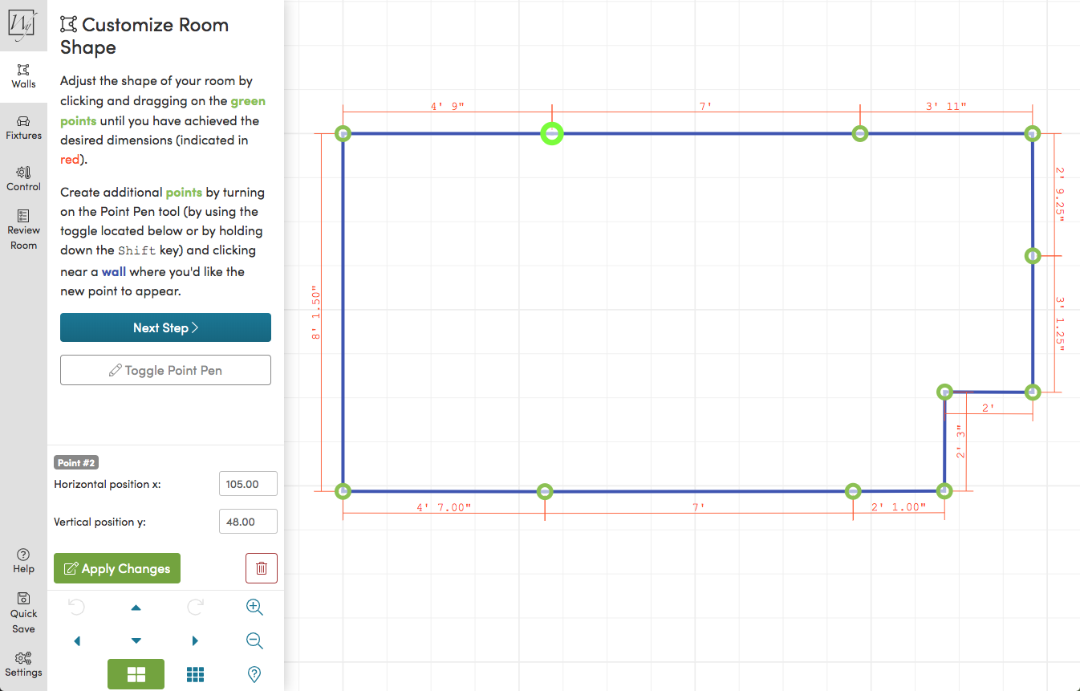Pan the canvas down
Image resolution: width=1080 pixels, height=691 pixels.
136,640
